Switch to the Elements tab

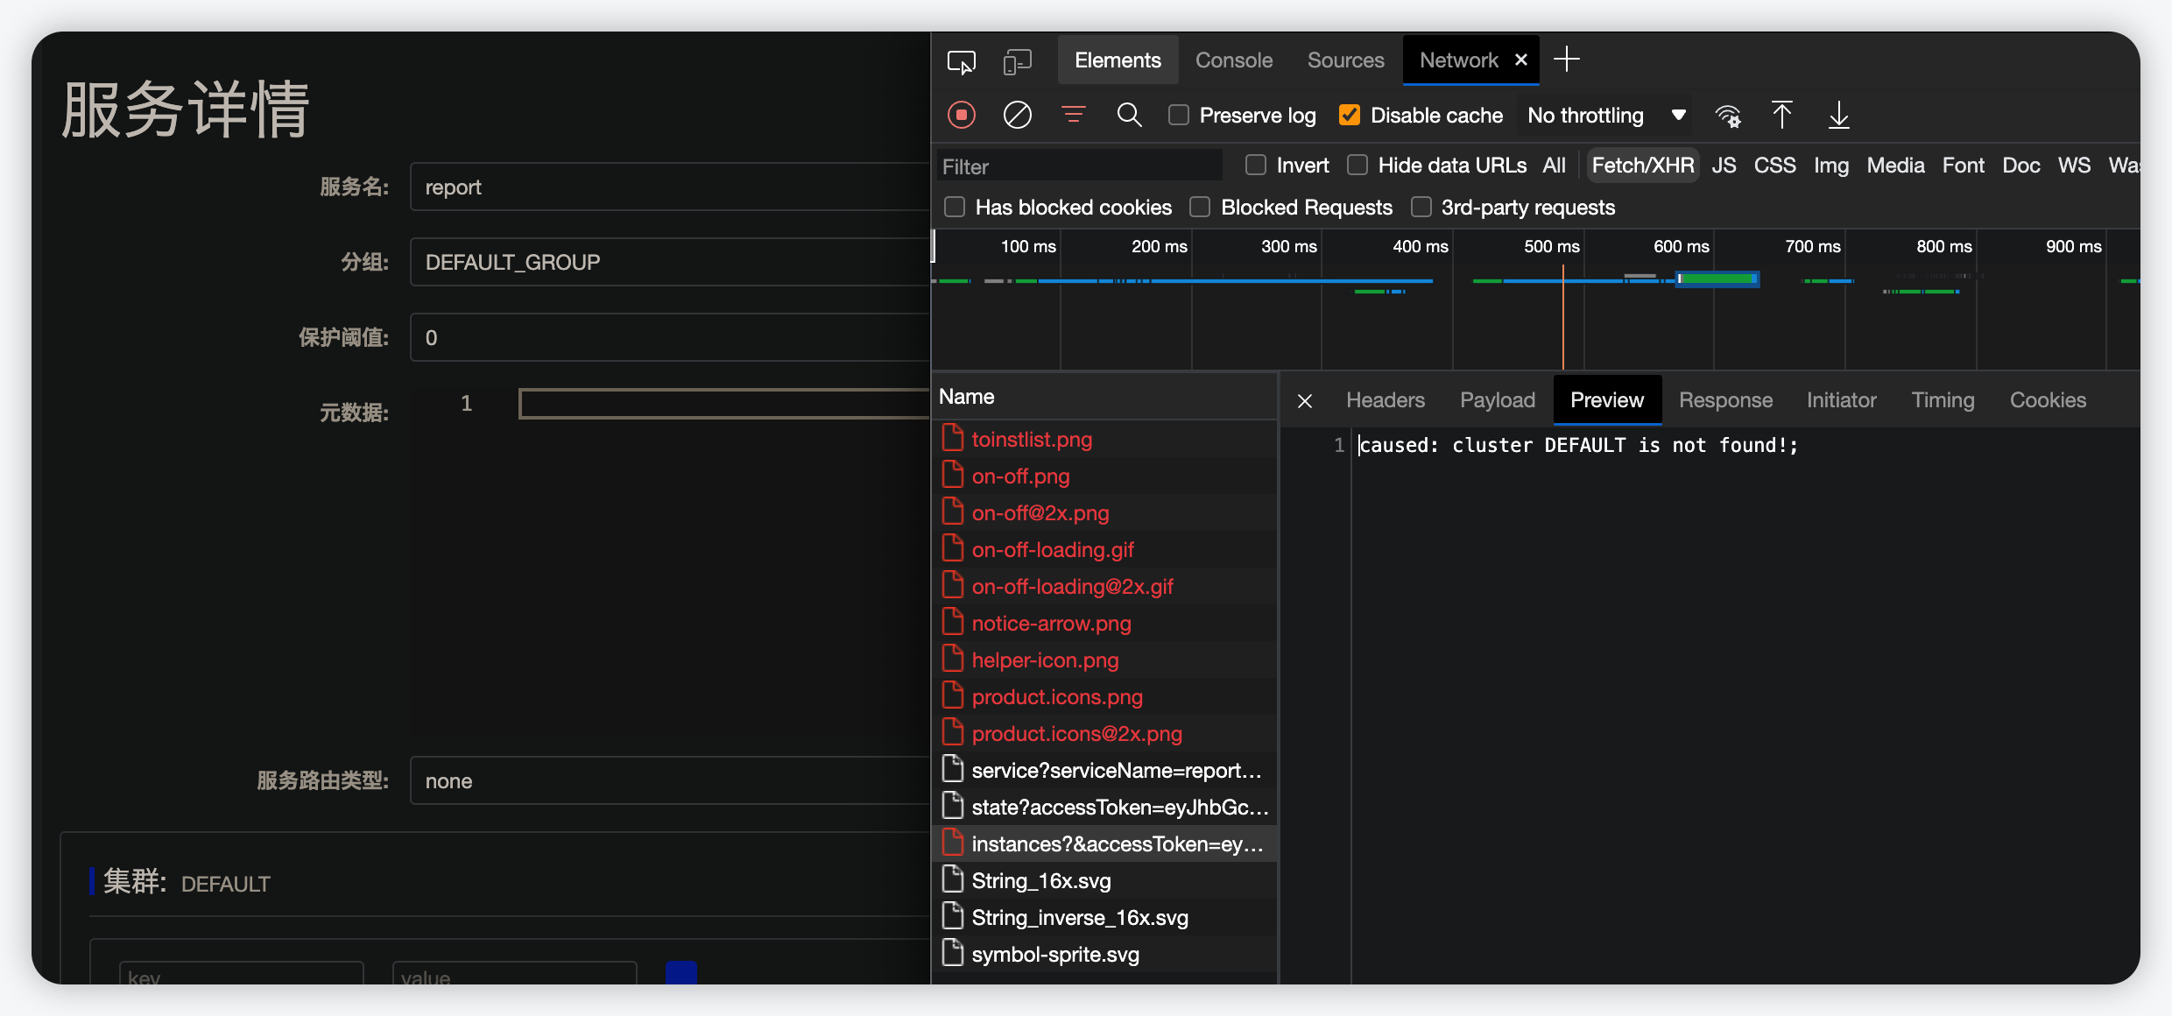[1118, 60]
